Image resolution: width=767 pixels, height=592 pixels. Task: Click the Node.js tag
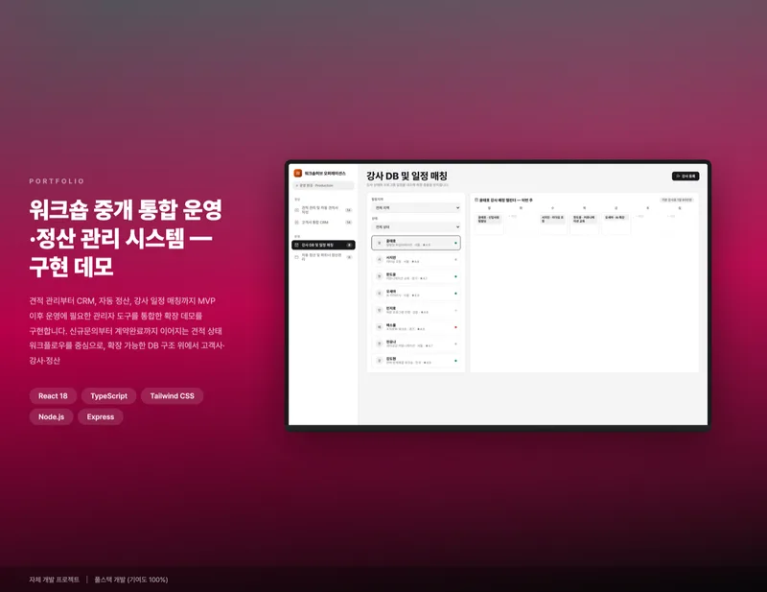click(52, 416)
